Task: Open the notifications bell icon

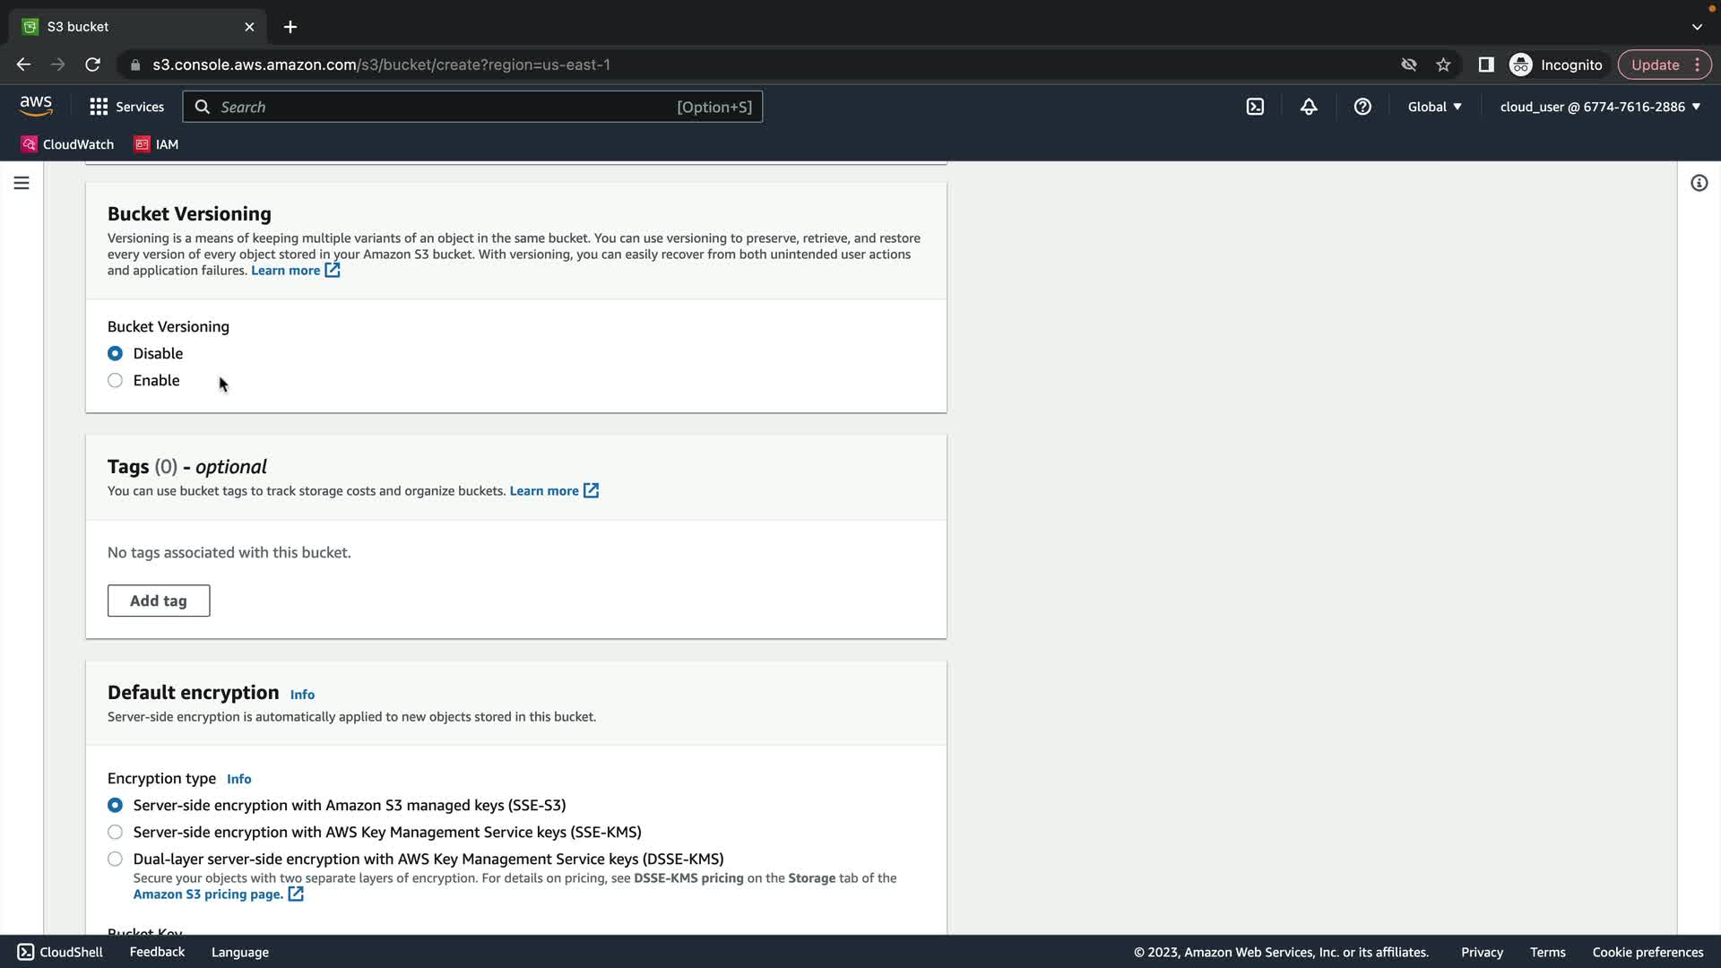Action: (1309, 107)
